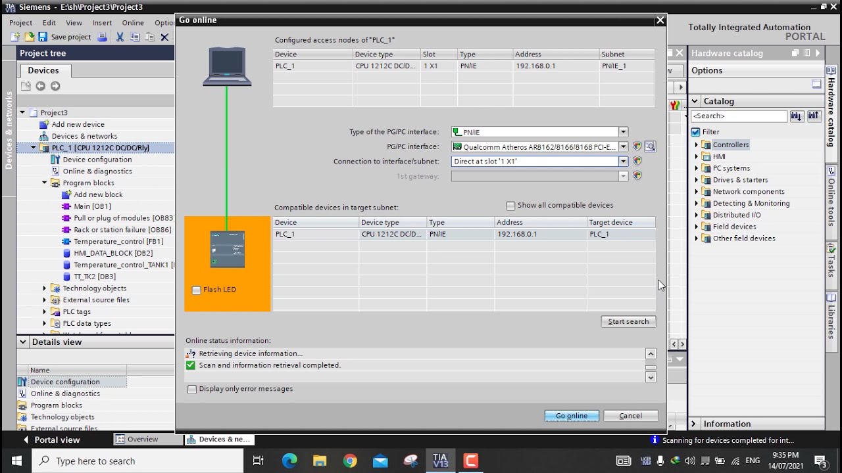
Task: Click the Save project label
Action: pyautogui.click(x=71, y=37)
